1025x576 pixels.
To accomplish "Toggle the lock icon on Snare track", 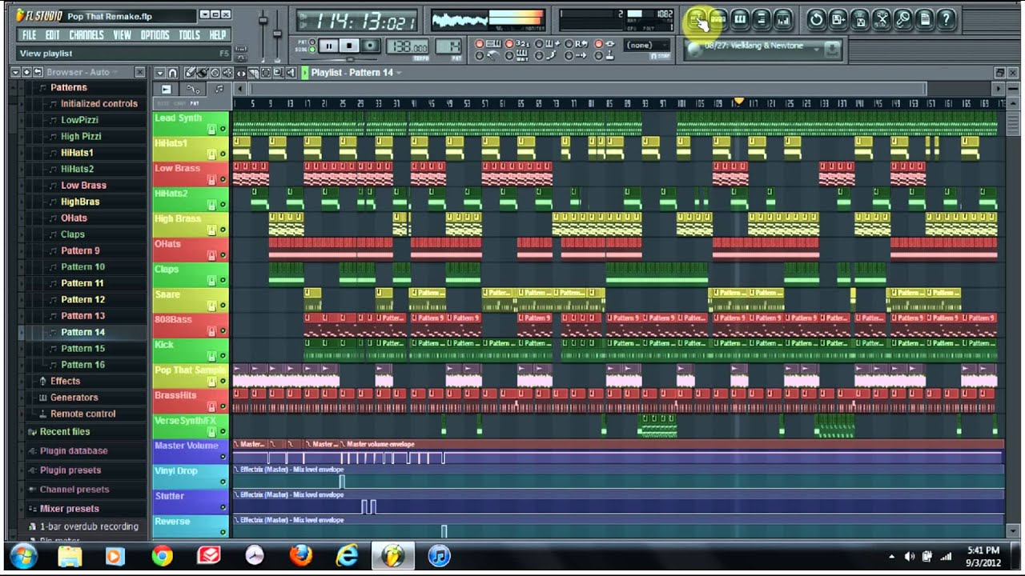I will [x=212, y=305].
